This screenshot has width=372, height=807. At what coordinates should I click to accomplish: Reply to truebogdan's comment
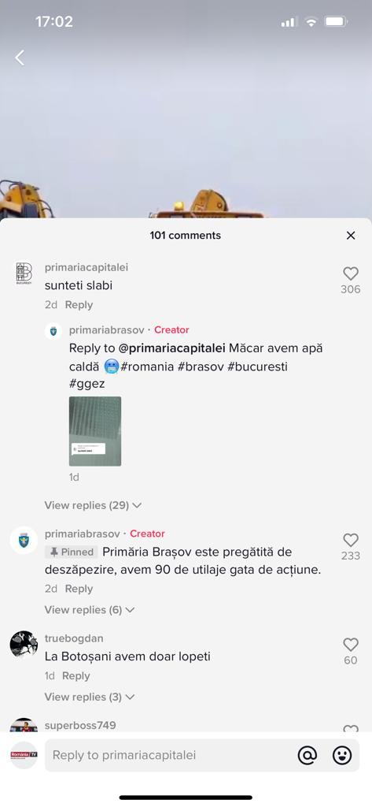click(76, 675)
